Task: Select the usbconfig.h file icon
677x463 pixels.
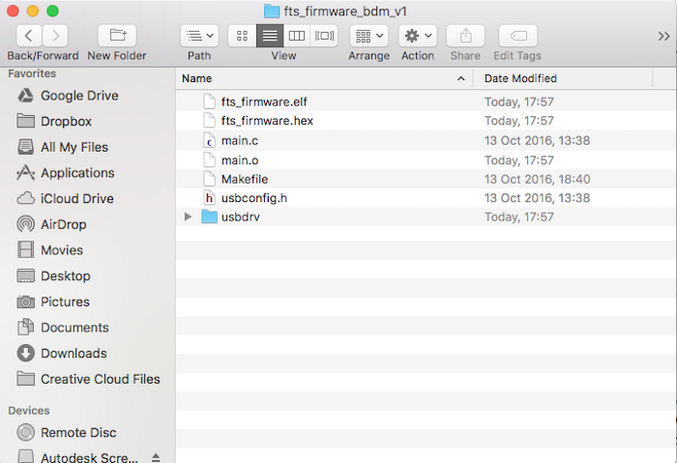Action: coord(210,197)
